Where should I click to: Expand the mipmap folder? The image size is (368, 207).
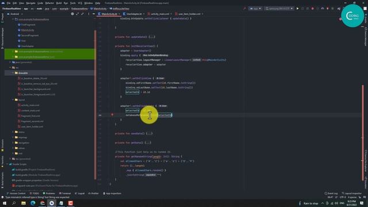point(13,137)
